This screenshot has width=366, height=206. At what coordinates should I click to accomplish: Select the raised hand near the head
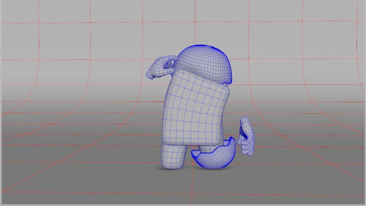coord(161,67)
